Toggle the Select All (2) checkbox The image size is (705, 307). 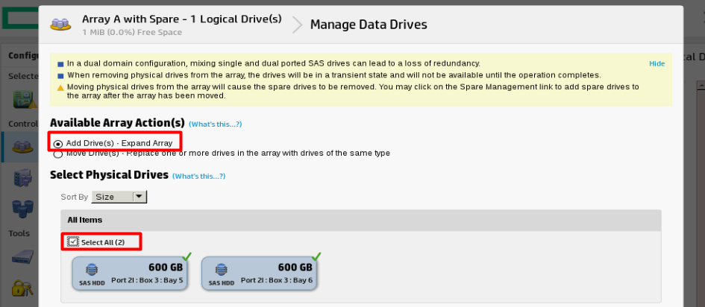coord(73,242)
